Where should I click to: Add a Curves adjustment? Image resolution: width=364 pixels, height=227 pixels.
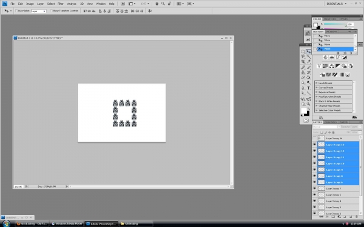[338, 58]
